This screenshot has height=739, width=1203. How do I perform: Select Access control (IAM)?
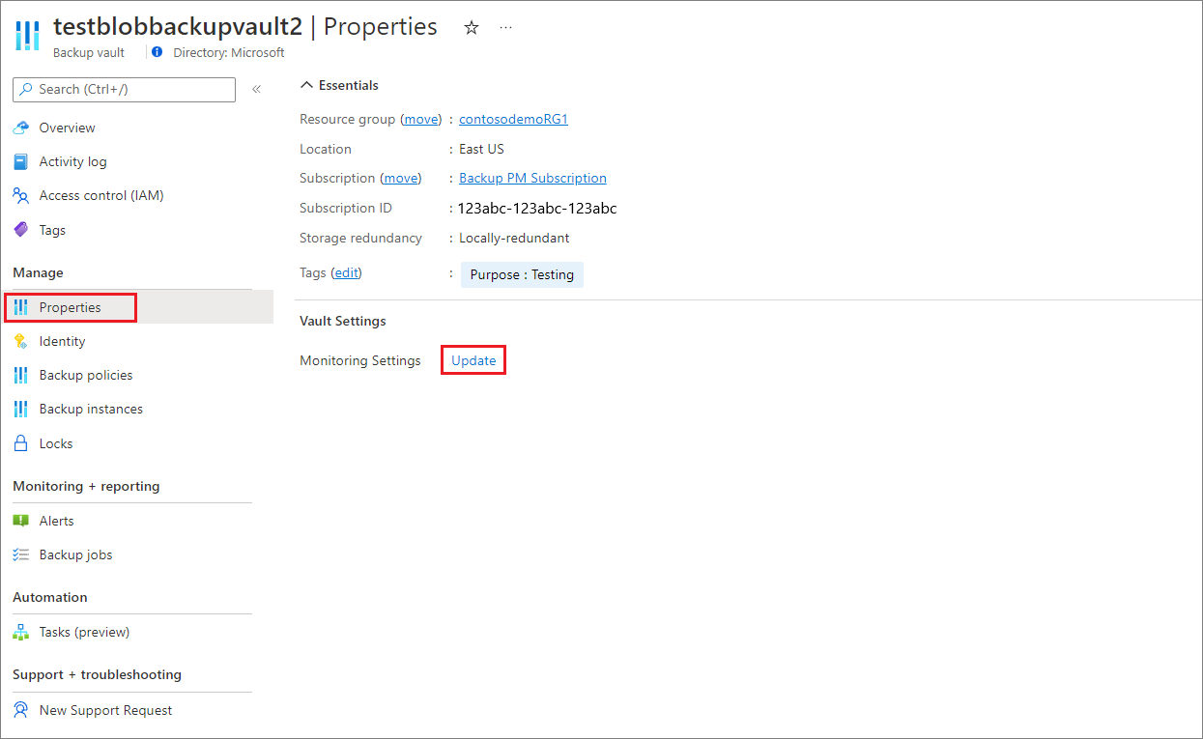tap(99, 195)
